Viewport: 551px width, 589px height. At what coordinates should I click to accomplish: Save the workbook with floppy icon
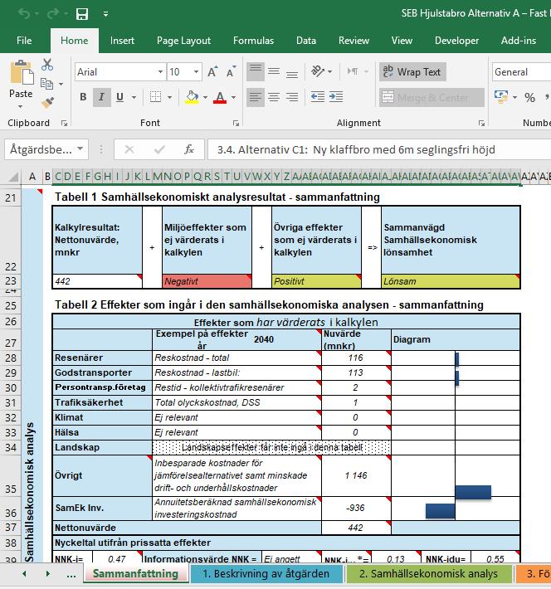81,14
